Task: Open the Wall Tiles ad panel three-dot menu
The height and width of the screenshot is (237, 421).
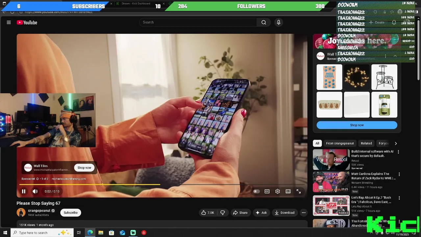Action: click(385, 56)
